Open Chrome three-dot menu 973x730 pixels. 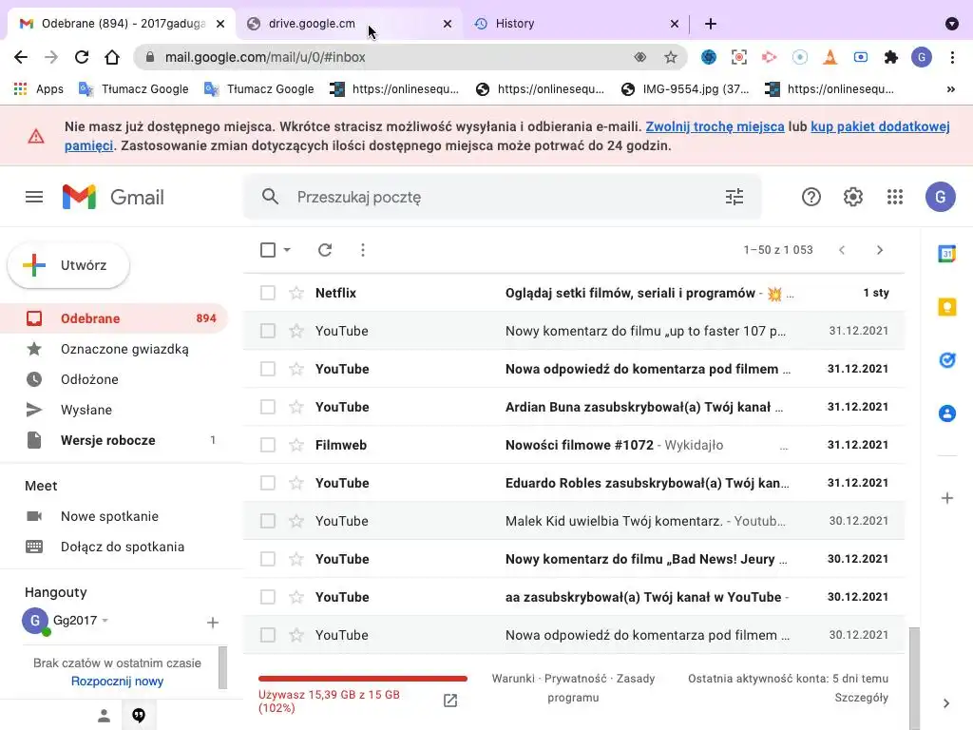pyautogui.click(x=952, y=57)
